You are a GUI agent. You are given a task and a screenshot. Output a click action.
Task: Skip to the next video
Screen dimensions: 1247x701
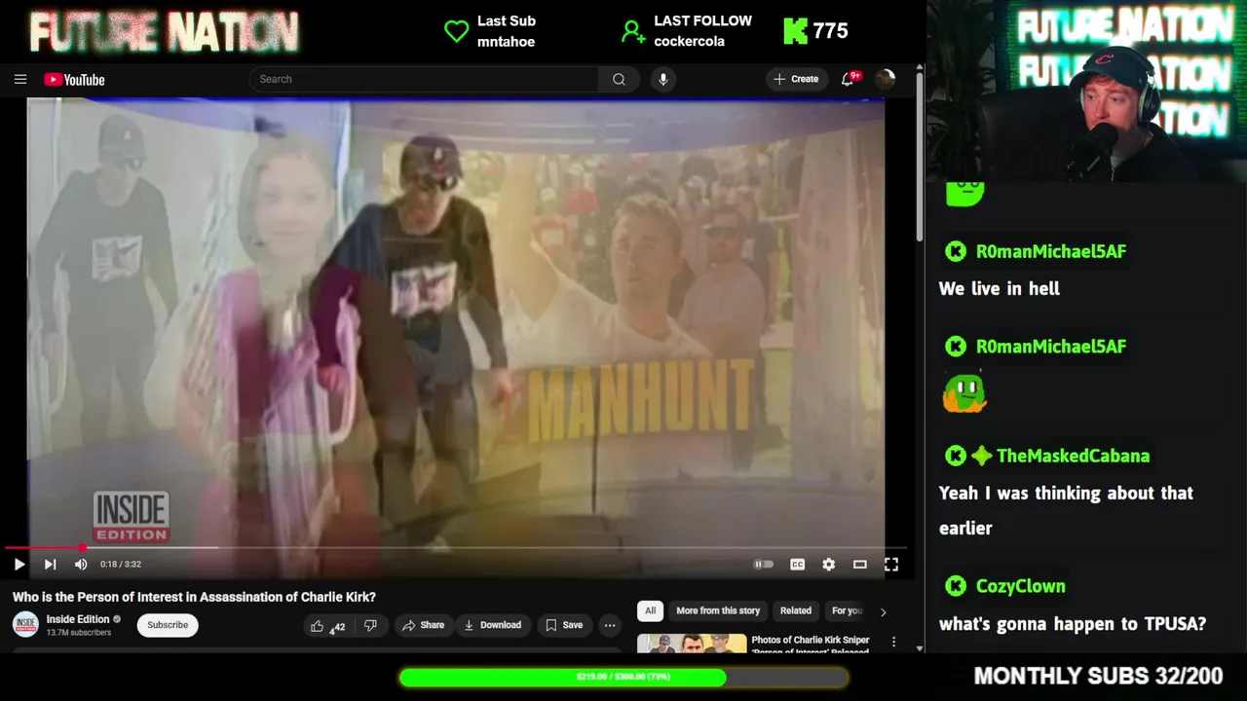[50, 564]
